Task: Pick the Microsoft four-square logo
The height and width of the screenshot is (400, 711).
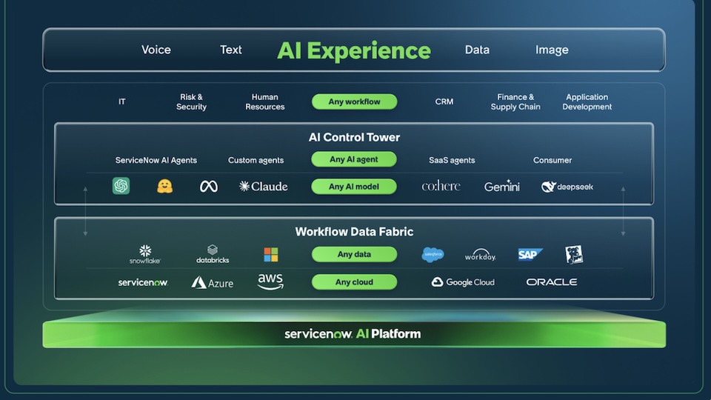Action: coord(271,255)
